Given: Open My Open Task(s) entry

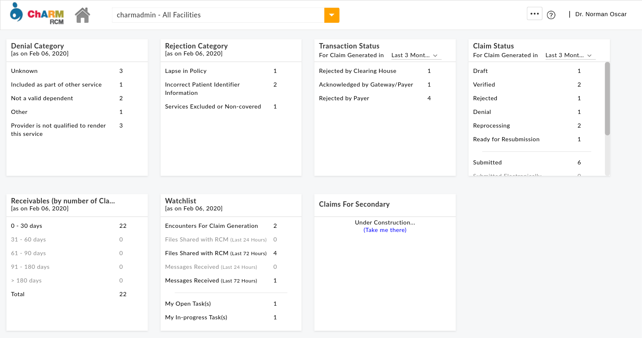Looking at the screenshot, I should tap(188, 304).
